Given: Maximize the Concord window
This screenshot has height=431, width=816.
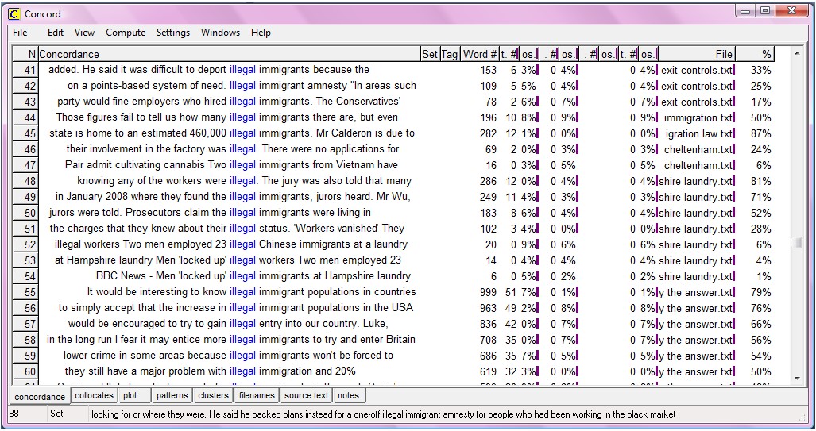Looking at the screenshot, I should (x=764, y=11).
